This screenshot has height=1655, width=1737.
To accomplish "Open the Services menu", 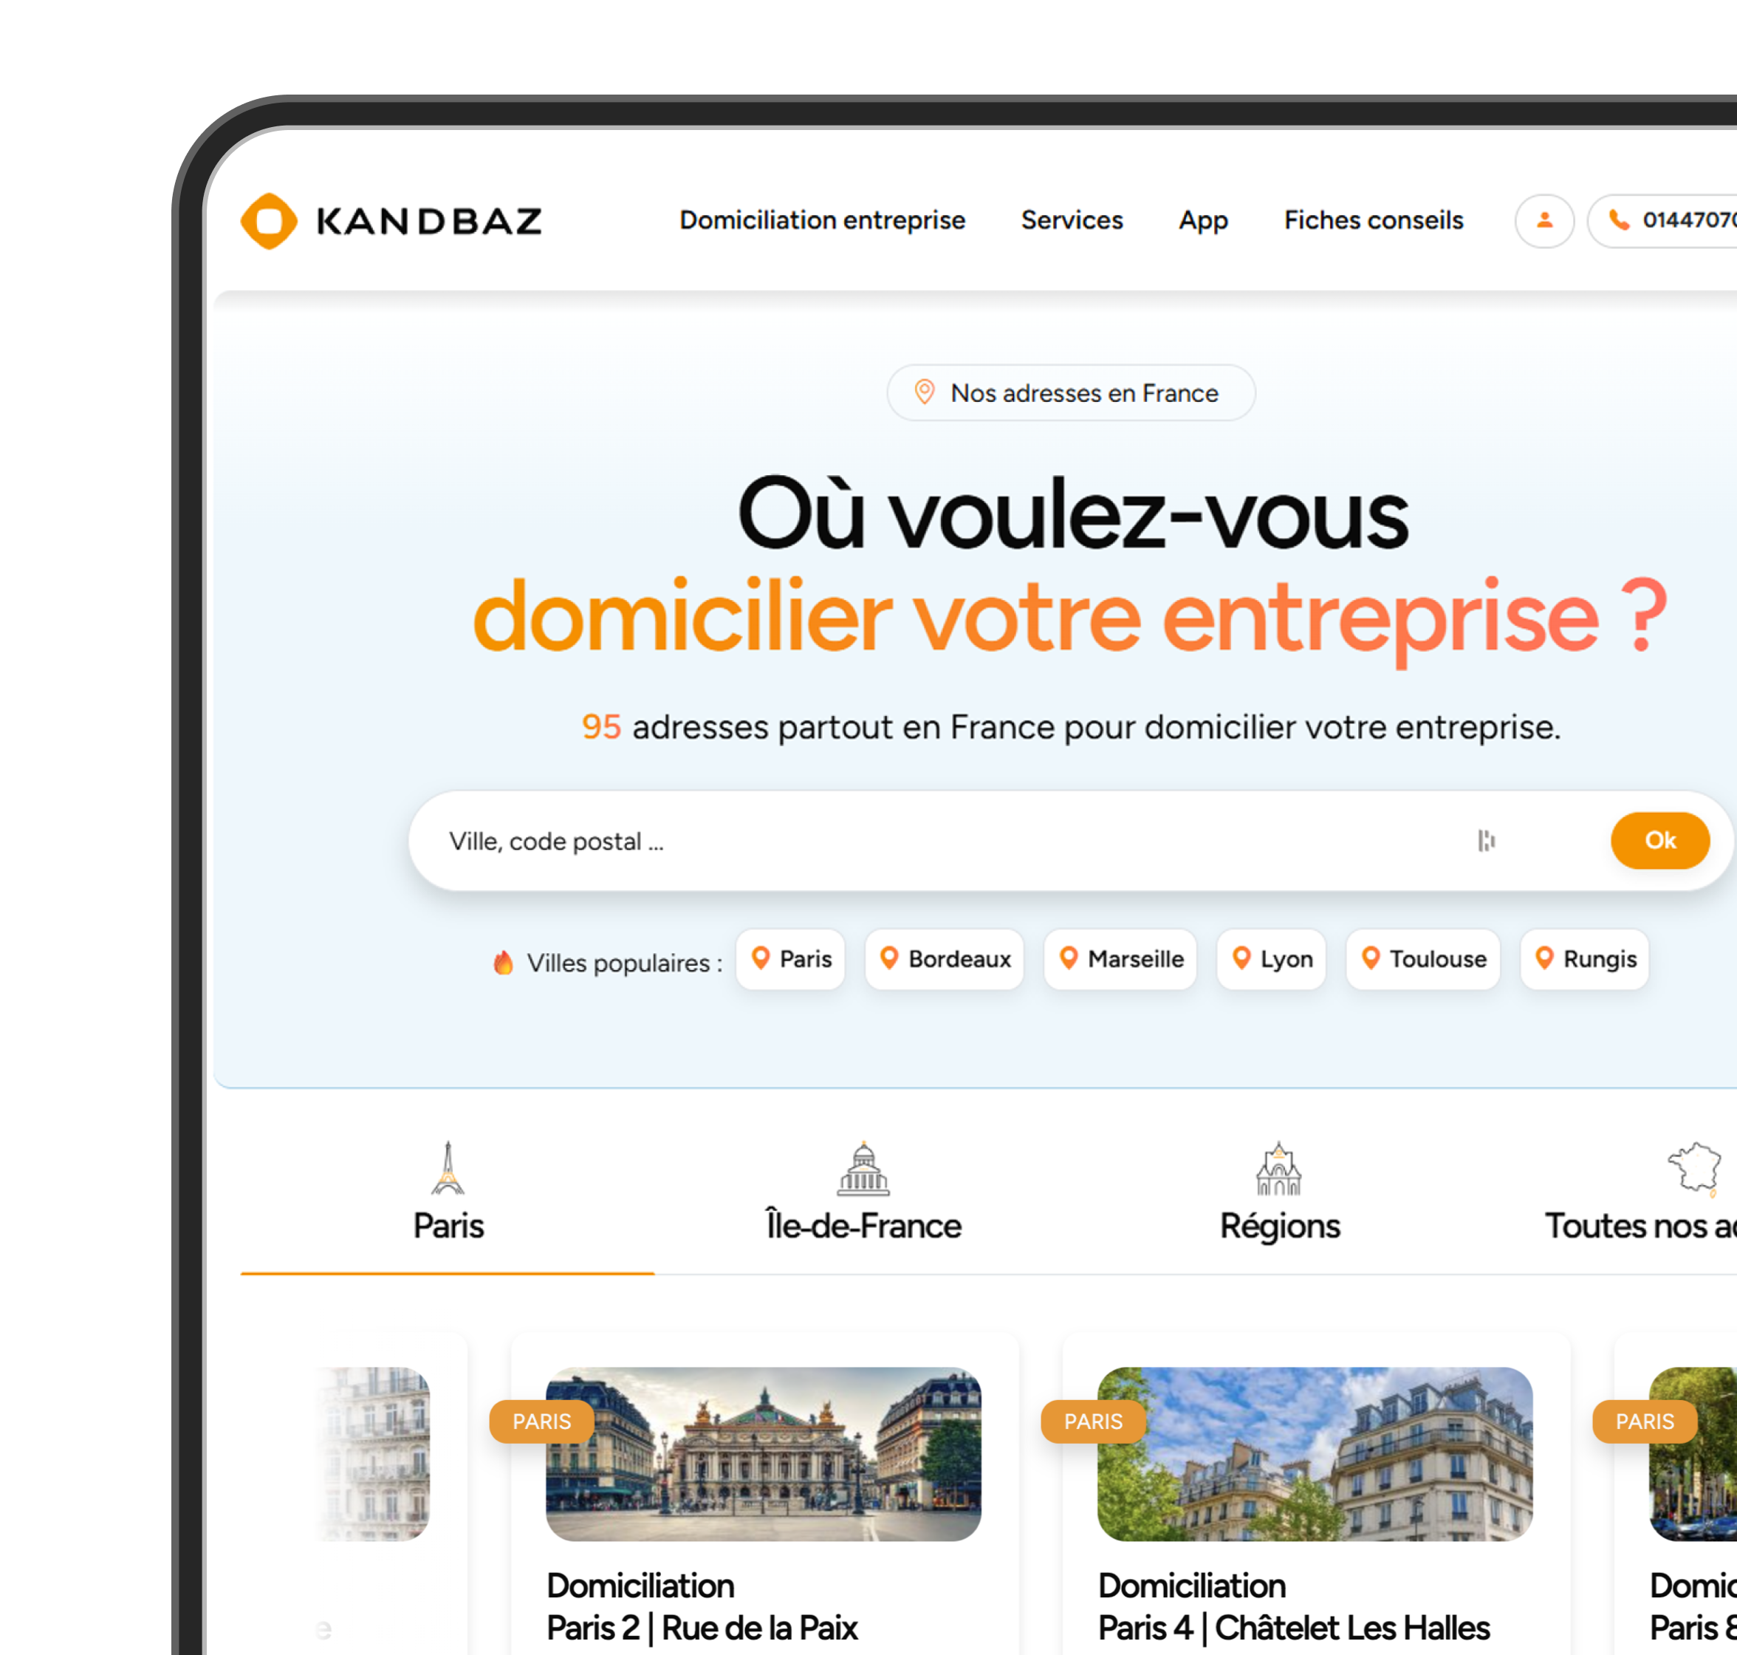I will coord(1072,221).
